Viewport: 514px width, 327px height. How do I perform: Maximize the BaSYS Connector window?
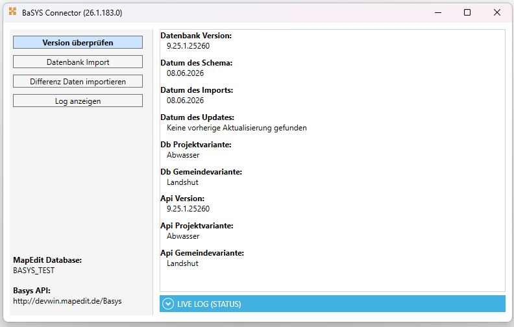pos(467,12)
